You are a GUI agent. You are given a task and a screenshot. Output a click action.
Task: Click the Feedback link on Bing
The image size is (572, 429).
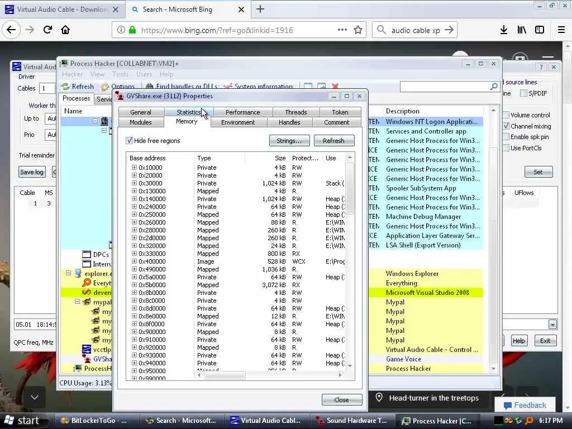[525, 406]
